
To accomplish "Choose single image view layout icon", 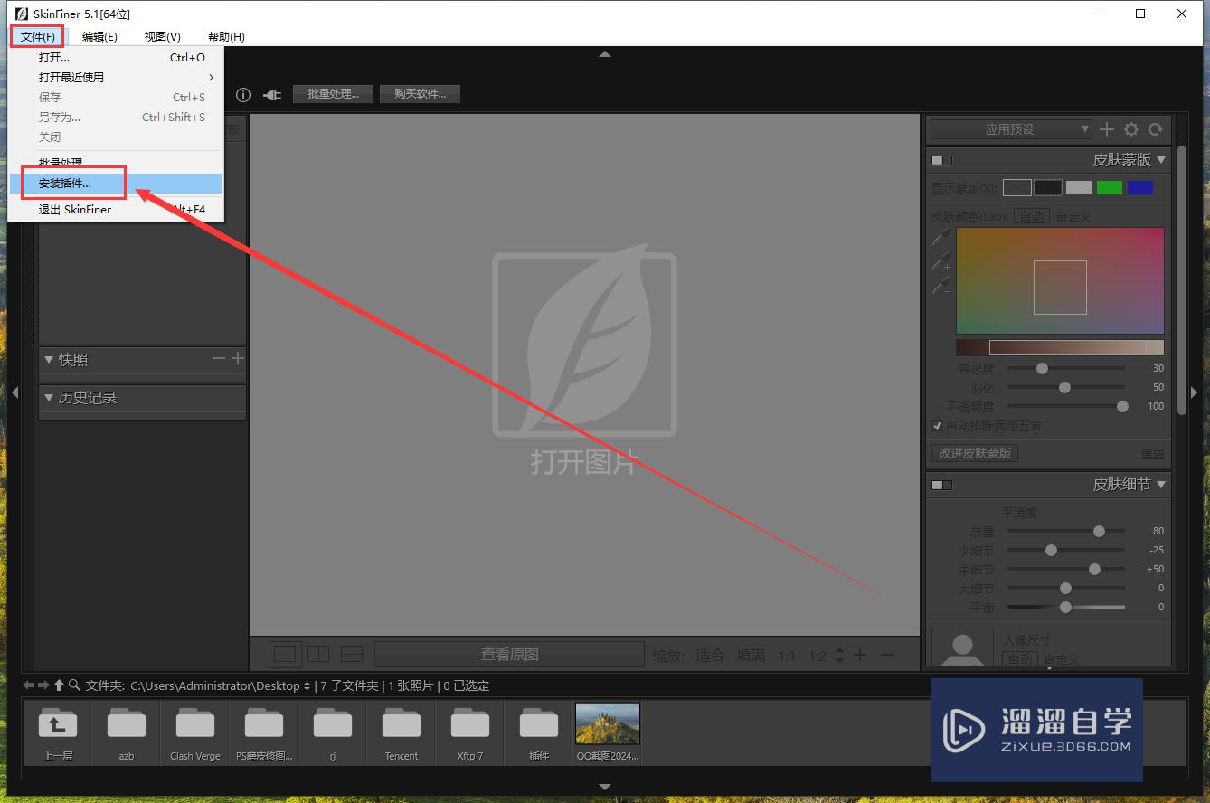I will 285,654.
